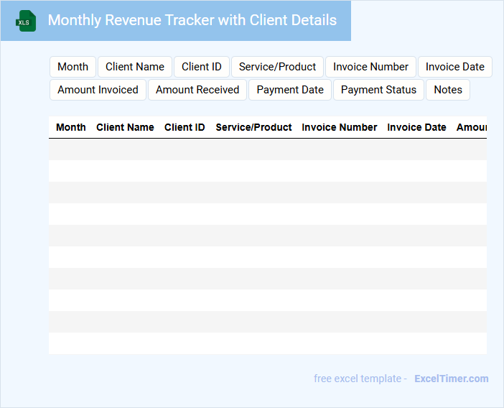Image resolution: width=504 pixels, height=408 pixels.
Task: Select the Service/Product tag
Action: (x=277, y=67)
